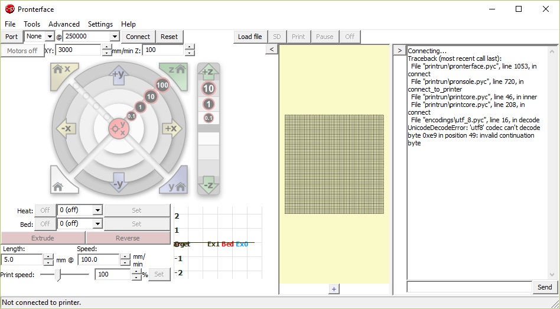This screenshot has width=560, height=309.
Task: Jog -X arrow
Action: click(66, 129)
